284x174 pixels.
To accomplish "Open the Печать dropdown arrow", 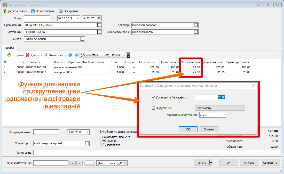I will (211, 163).
